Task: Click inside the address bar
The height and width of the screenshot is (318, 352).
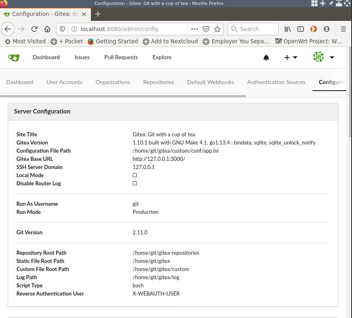Action: click(122, 29)
